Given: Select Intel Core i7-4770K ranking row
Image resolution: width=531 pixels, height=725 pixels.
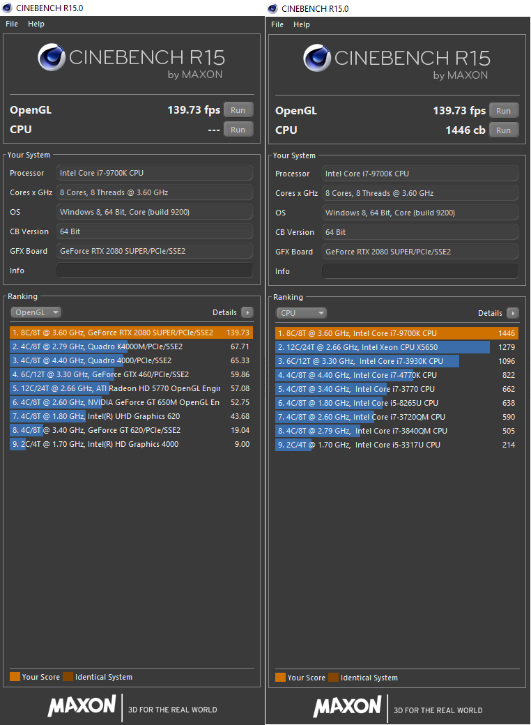Looking at the screenshot, I should click(x=397, y=375).
